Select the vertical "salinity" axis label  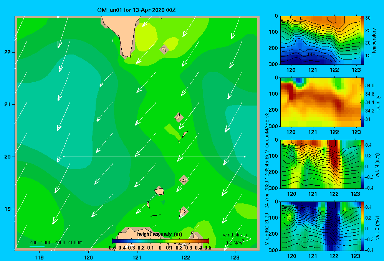tap(378, 103)
